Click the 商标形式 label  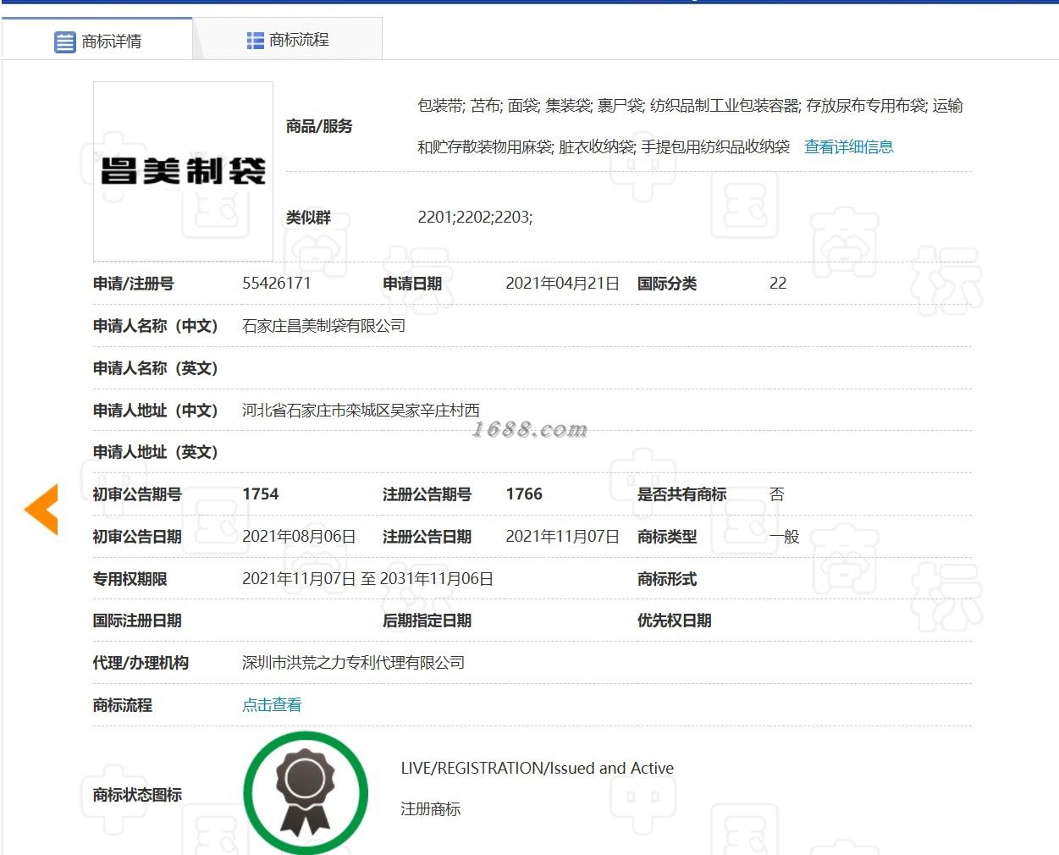coord(666,579)
